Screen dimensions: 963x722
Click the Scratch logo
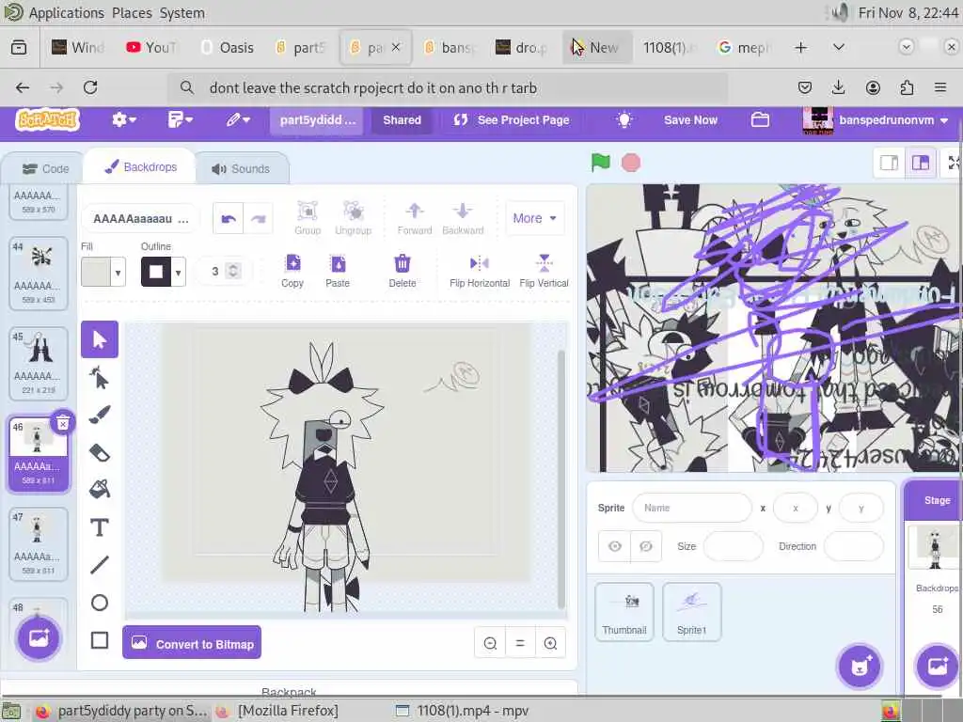[48, 119]
